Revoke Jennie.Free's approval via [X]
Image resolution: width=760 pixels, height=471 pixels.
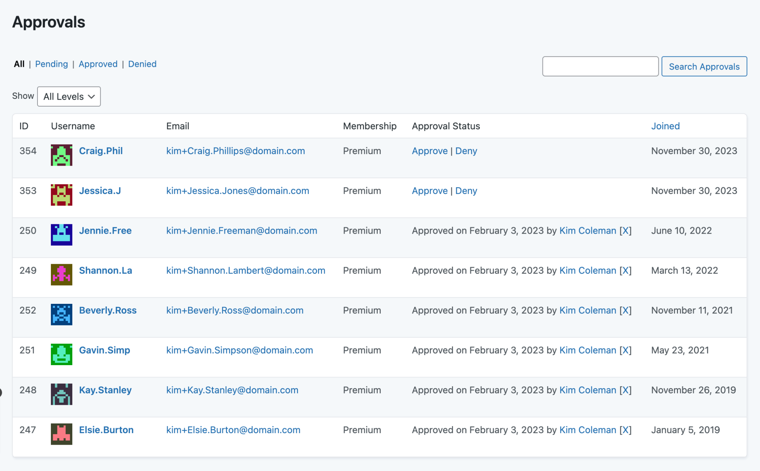pyautogui.click(x=626, y=230)
